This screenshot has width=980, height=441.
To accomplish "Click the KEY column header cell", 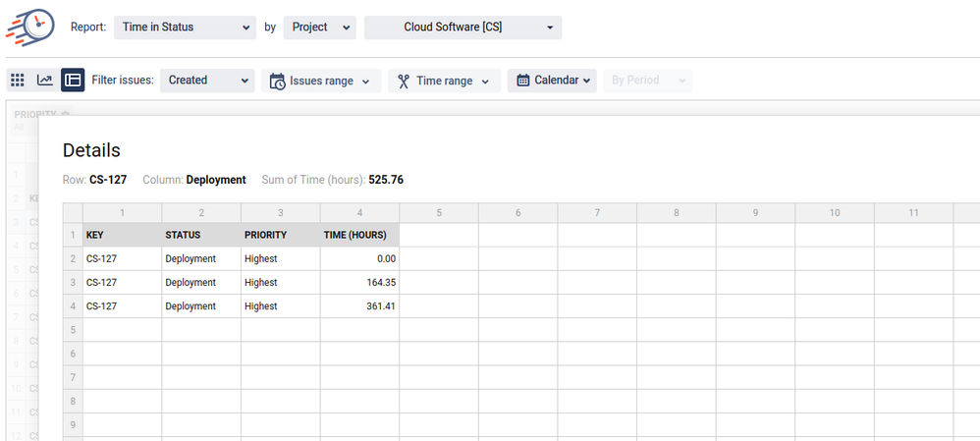I will point(122,236).
